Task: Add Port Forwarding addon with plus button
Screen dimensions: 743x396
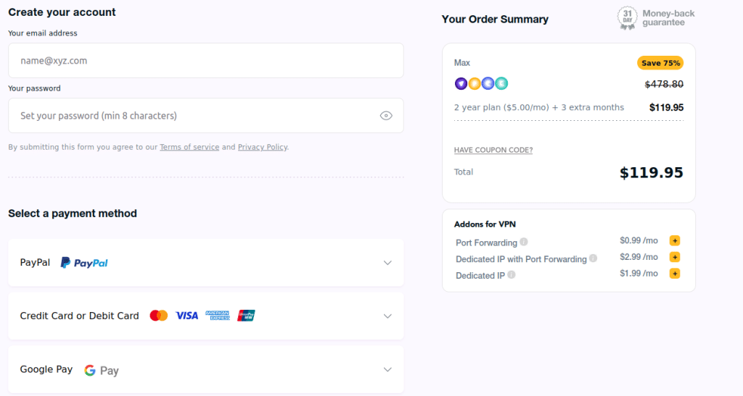Action: click(675, 240)
